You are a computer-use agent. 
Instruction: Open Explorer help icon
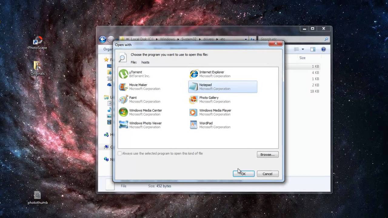pyautogui.click(x=323, y=49)
